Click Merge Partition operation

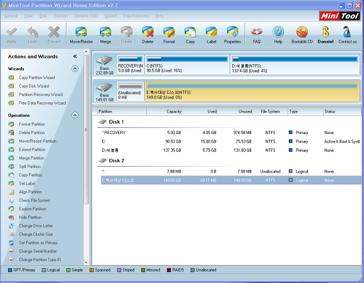point(32,158)
